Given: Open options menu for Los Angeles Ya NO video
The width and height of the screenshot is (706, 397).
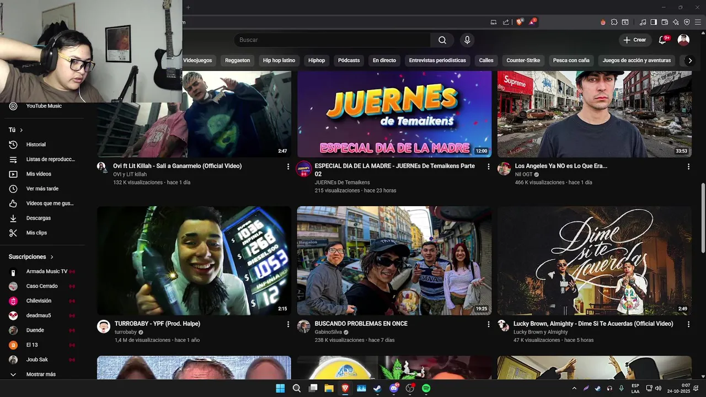Looking at the screenshot, I should (x=688, y=167).
